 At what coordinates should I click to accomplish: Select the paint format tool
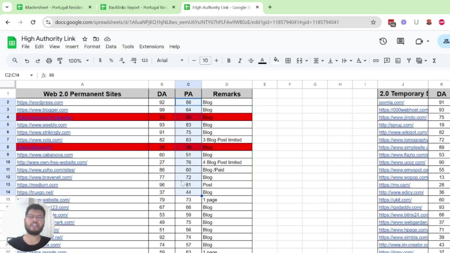pos(60,61)
